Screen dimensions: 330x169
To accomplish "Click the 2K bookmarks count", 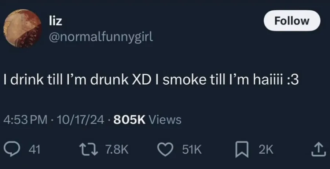I will click(266, 150).
